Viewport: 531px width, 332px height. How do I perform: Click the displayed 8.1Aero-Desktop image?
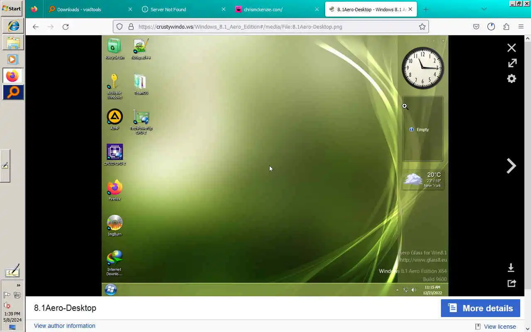pos(275,166)
